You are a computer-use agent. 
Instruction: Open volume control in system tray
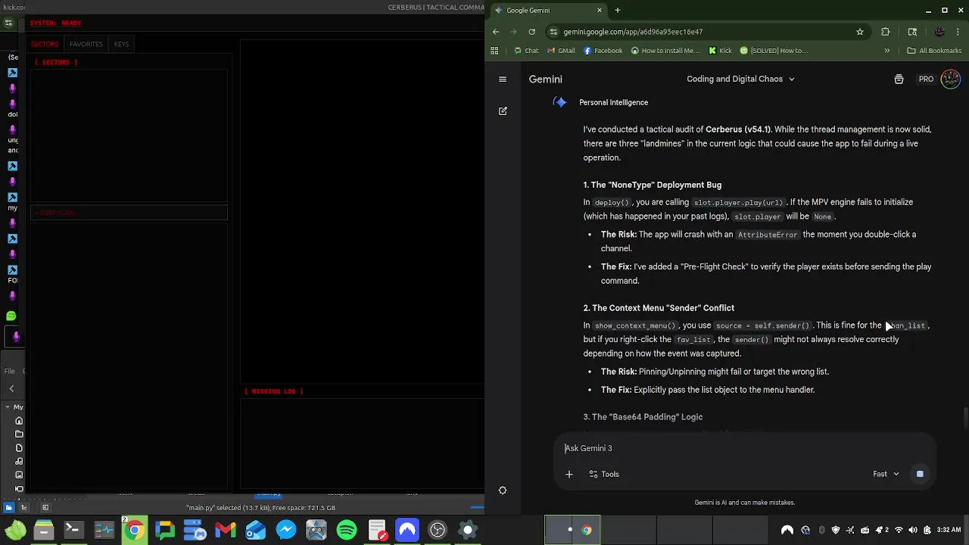click(x=913, y=530)
